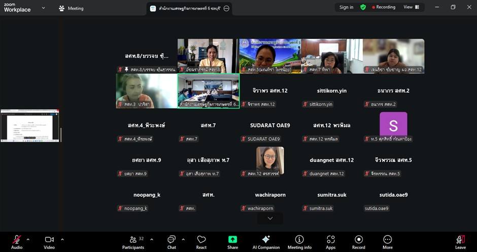The width and height of the screenshot is (477, 252).
Task: Change layout using the View button
Action: coord(411,7)
